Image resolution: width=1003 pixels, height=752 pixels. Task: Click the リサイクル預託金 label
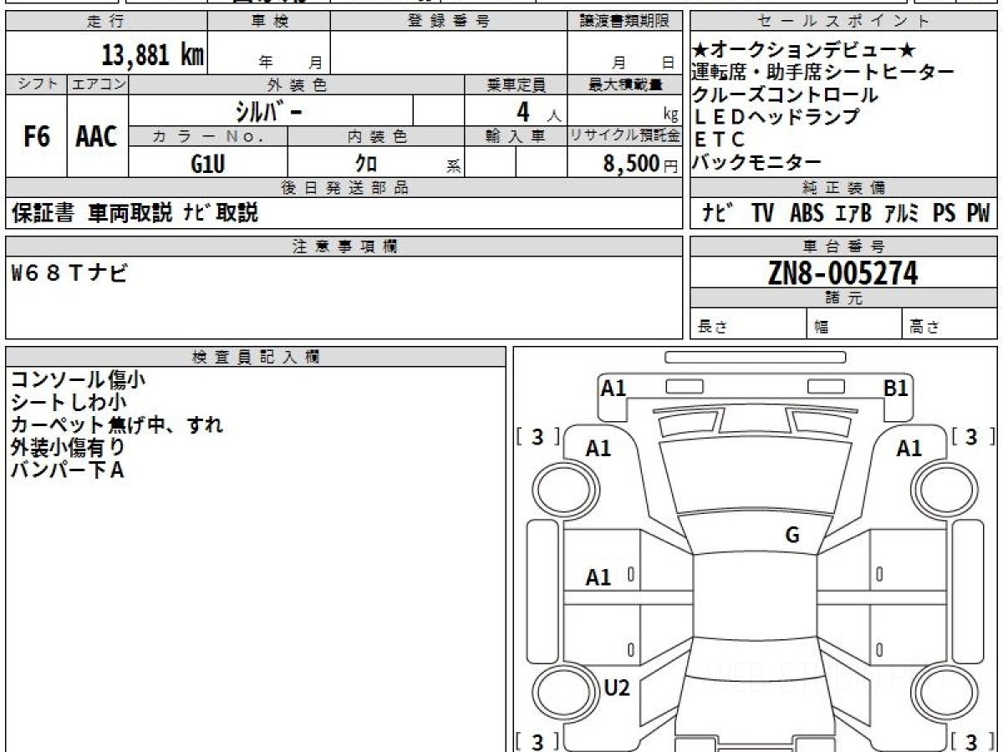pyautogui.click(x=625, y=137)
